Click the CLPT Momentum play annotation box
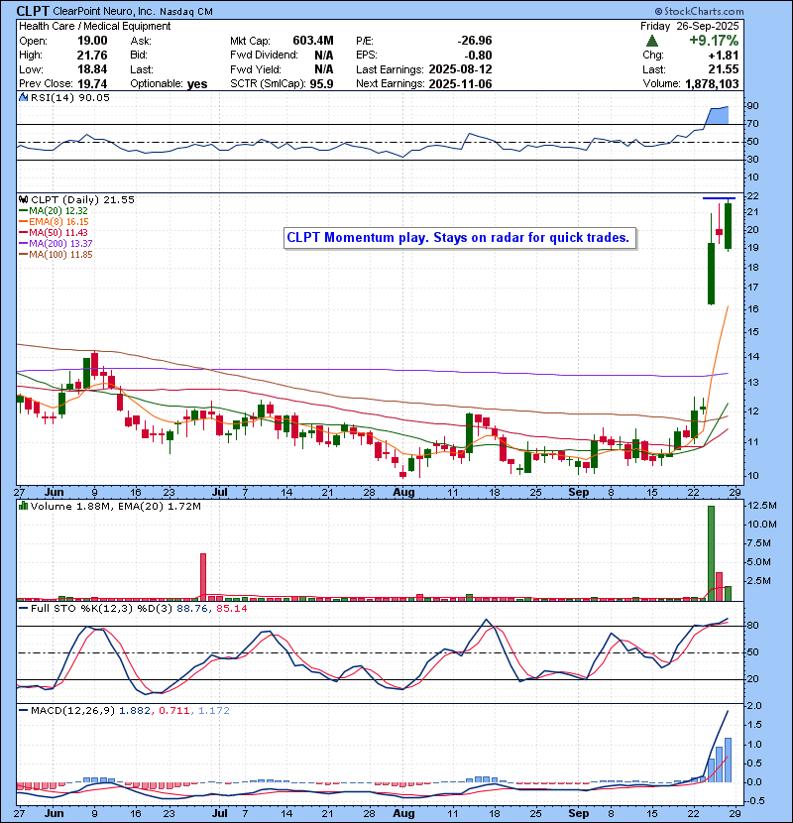 pos(459,238)
